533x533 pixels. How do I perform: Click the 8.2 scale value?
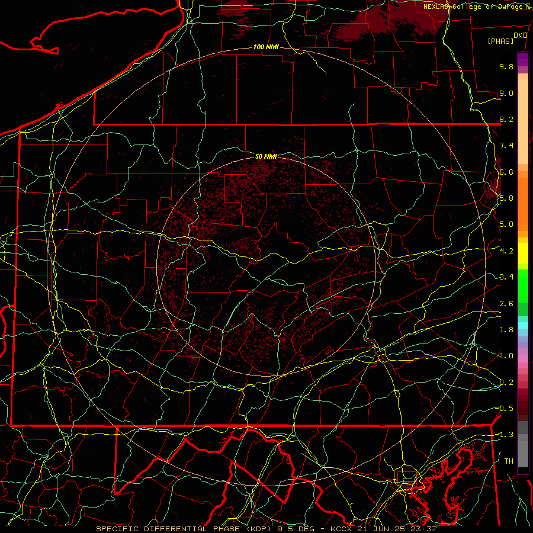pyautogui.click(x=506, y=119)
